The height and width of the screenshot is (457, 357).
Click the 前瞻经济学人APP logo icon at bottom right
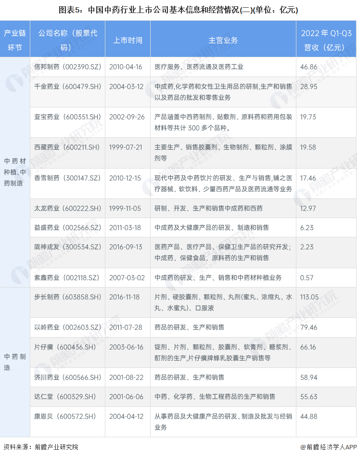point(304,447)
